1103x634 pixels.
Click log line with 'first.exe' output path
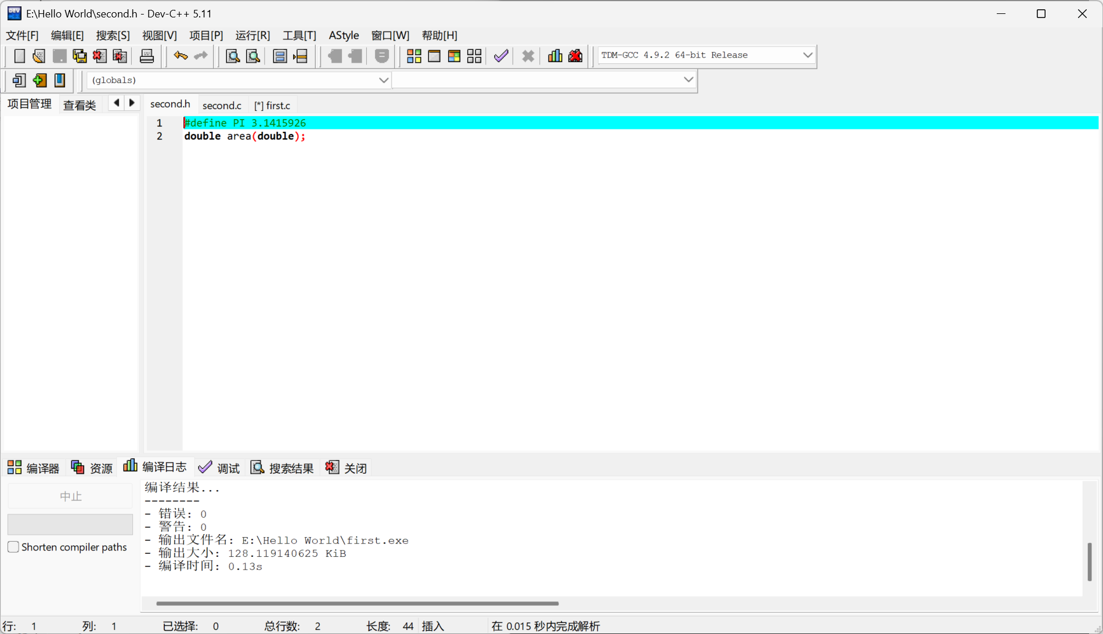tap(277, 541)
